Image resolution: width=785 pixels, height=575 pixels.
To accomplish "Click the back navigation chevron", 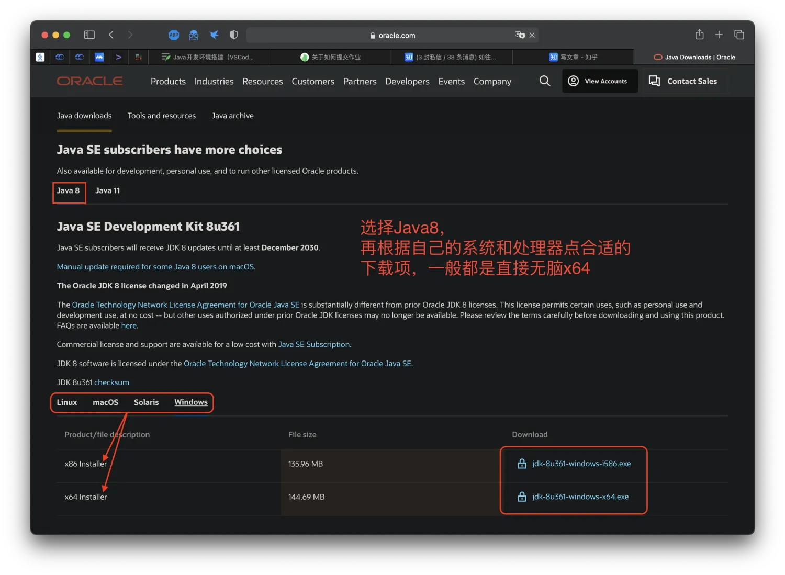I will [x=111, y=35].
